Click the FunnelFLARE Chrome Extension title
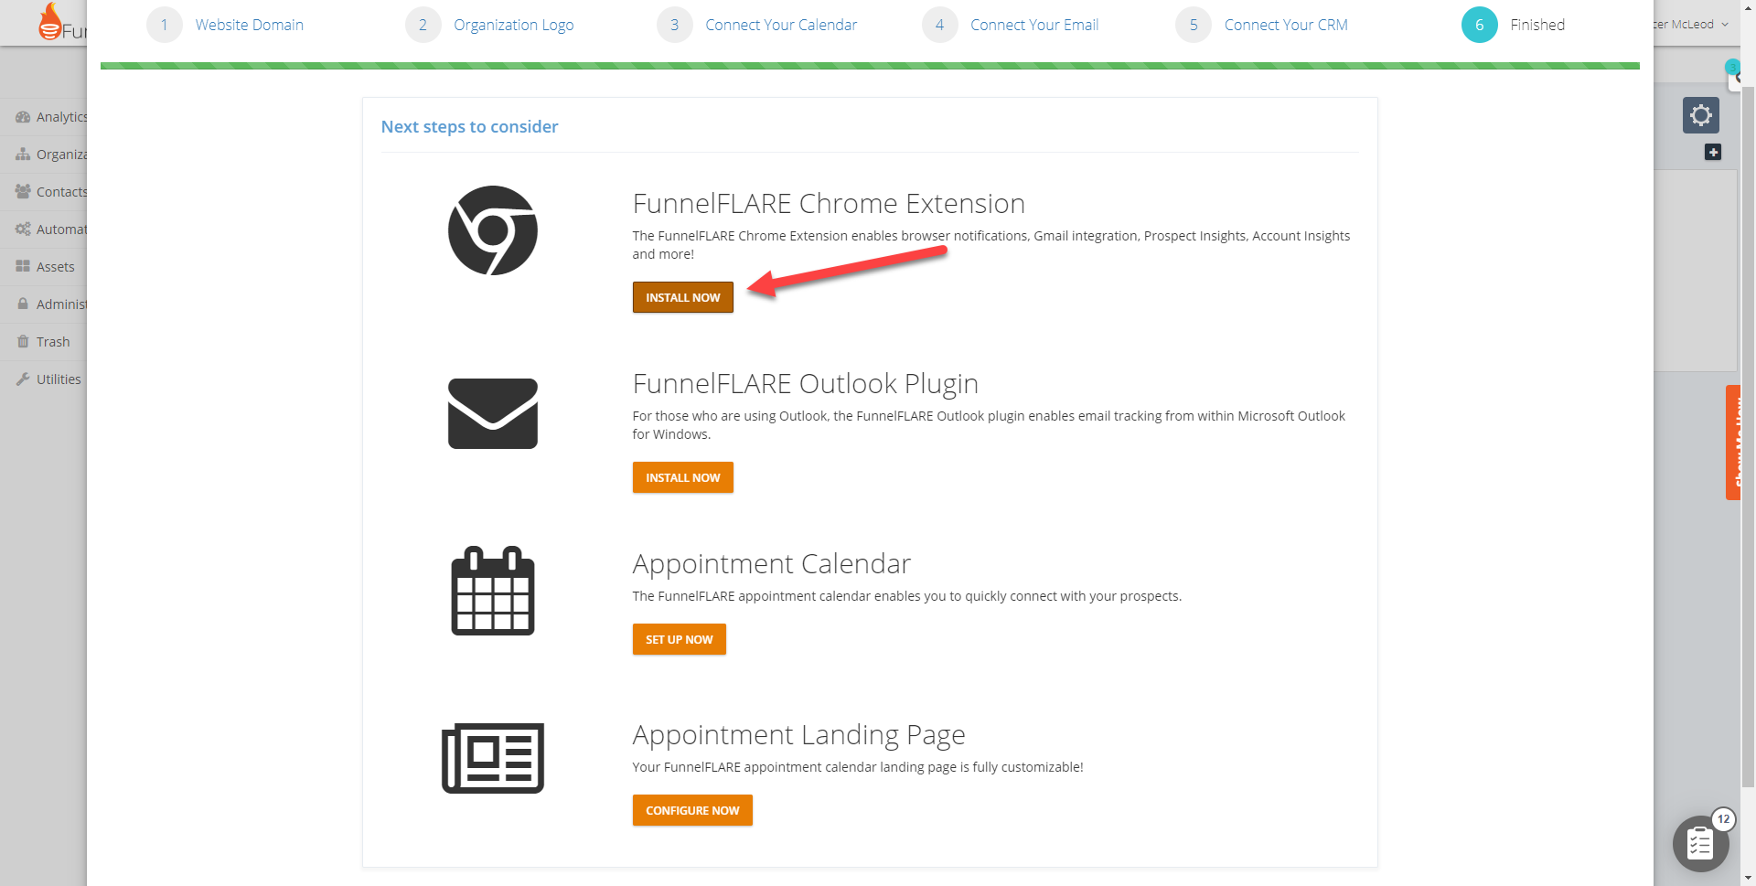 click(829, 204)
